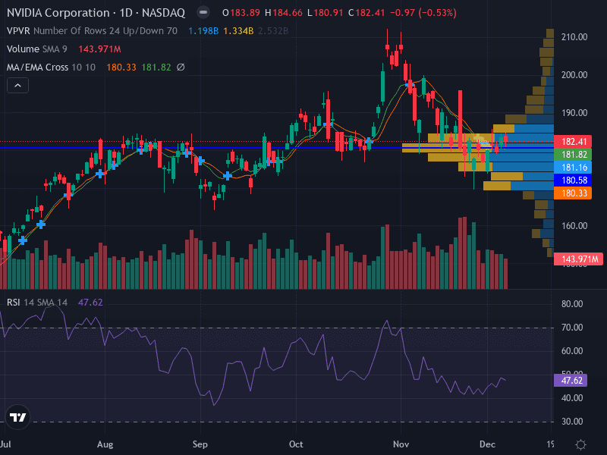The width and height of the screenshot is (607, 455).
Task: Select the RSI 14 SMA 14 legend
Action: coord(37,302)
